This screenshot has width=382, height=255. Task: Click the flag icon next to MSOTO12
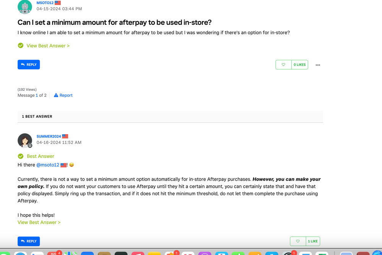coord(58,3)
